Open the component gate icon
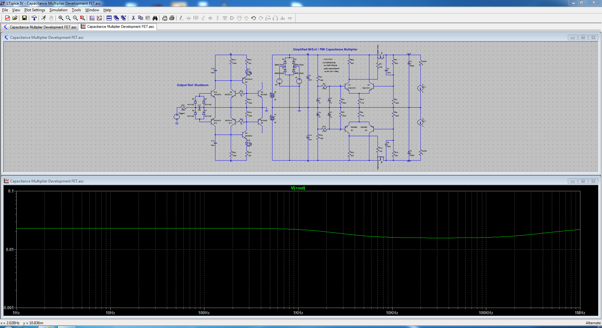Screen dimensions: 602x328 (232, 18)
